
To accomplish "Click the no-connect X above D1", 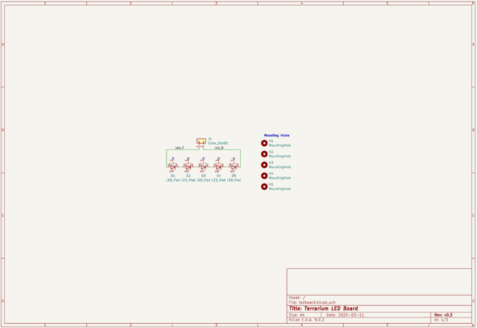I will [x=173, y=158].
